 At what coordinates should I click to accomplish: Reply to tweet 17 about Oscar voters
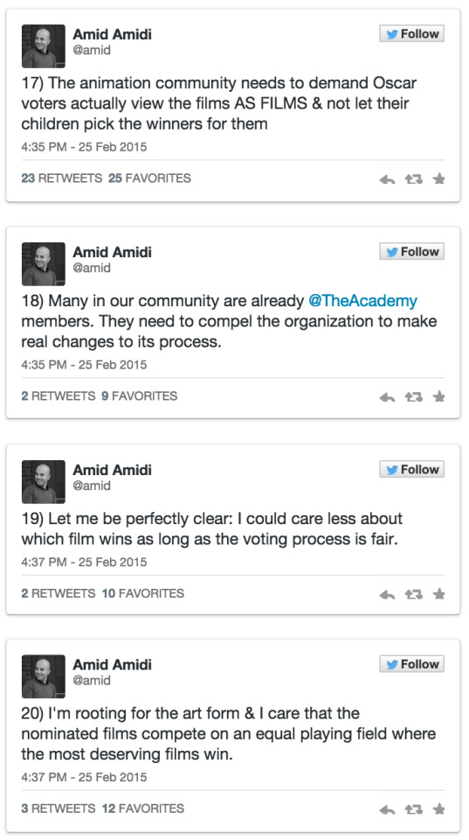pos(387,179)
